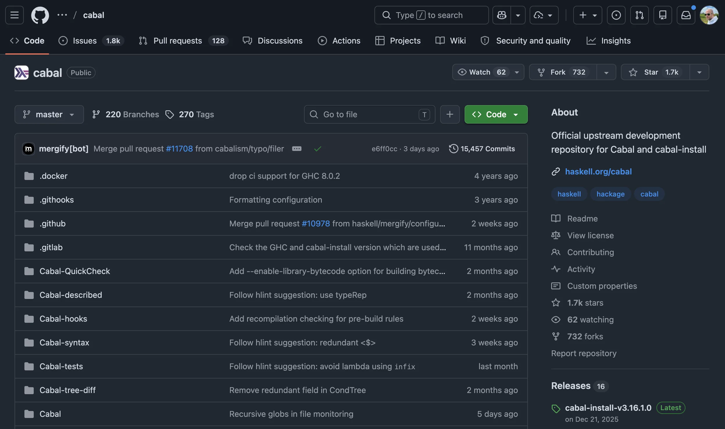725x429 pixels.
Task: Open the fork options dropdown arrow
Action: pos(606,72)
